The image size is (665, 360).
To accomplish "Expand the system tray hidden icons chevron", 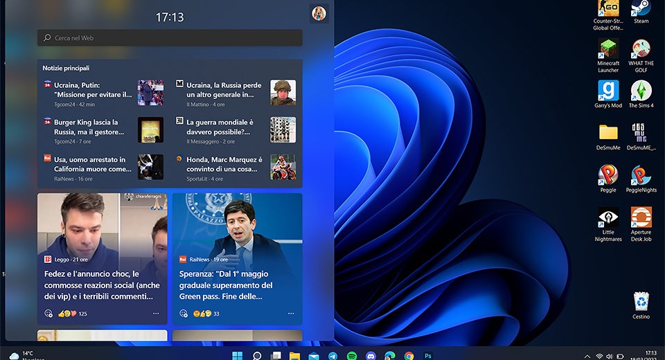I will tap(588, 356).
